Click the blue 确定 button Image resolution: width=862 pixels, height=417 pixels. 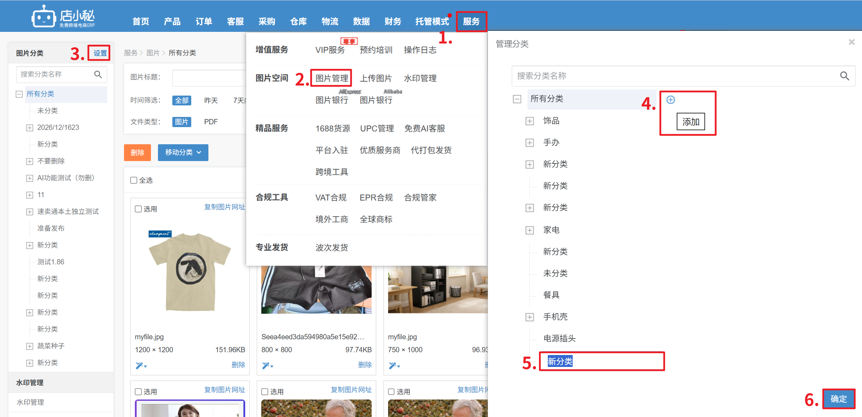click(838, 399)
